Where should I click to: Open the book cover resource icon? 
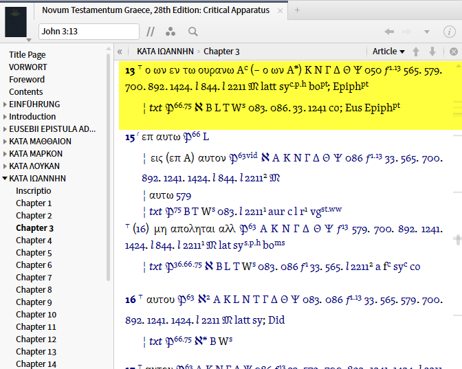16,22
